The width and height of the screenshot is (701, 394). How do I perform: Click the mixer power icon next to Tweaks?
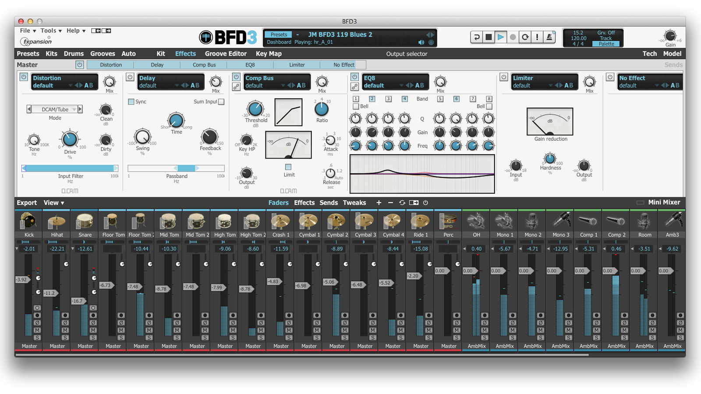coord(425,203)
